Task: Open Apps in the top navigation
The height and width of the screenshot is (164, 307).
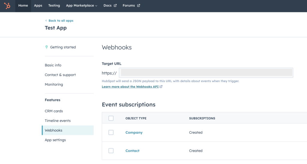Action: (x=38, y=6)
